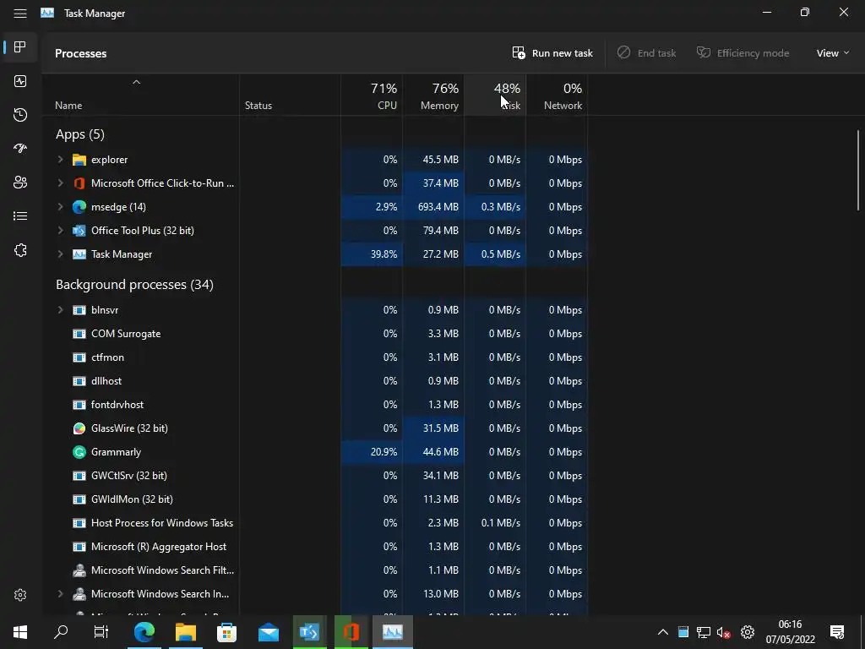The image size is (865, 649).
Task: Click the GlassWire process icon
Action: (79, 428)
